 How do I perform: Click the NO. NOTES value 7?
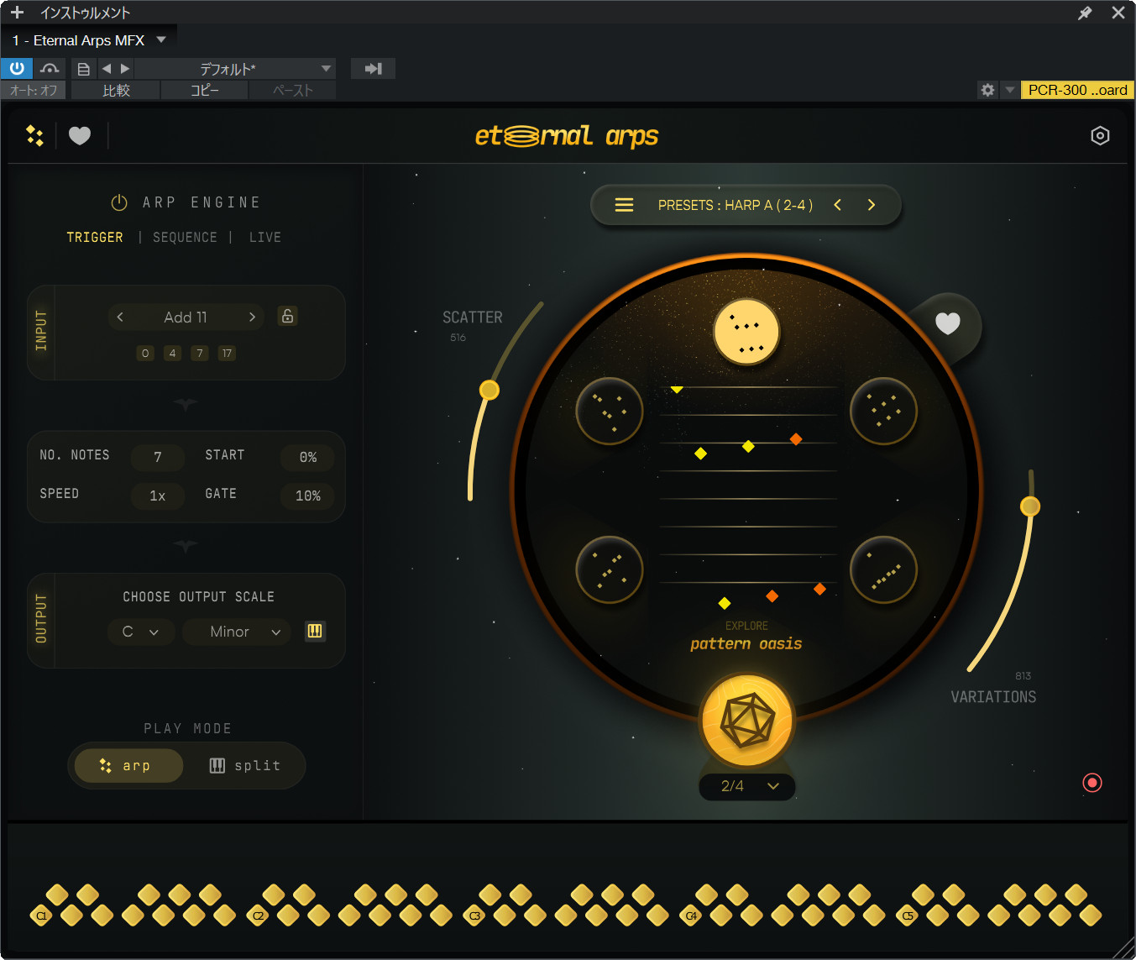pos(158,457)
